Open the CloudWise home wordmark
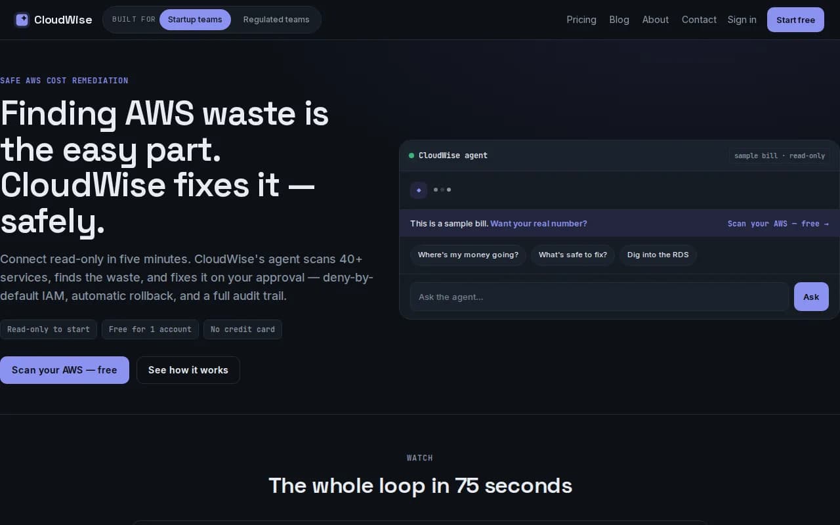The image size is (840, 525). pyautogui.click(x=63, y=20)
